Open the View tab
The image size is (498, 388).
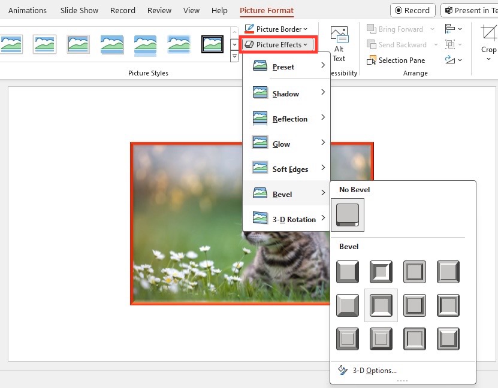point(191,10)
